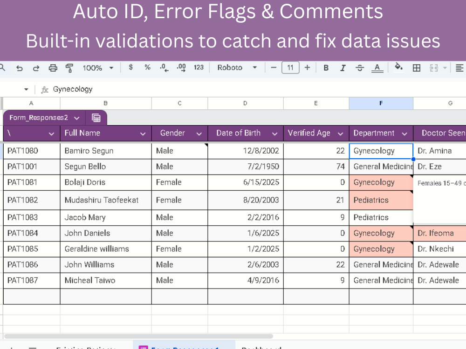Open zoom level 100% dropdown
The image size is (466, 349).
click(98, 68)
